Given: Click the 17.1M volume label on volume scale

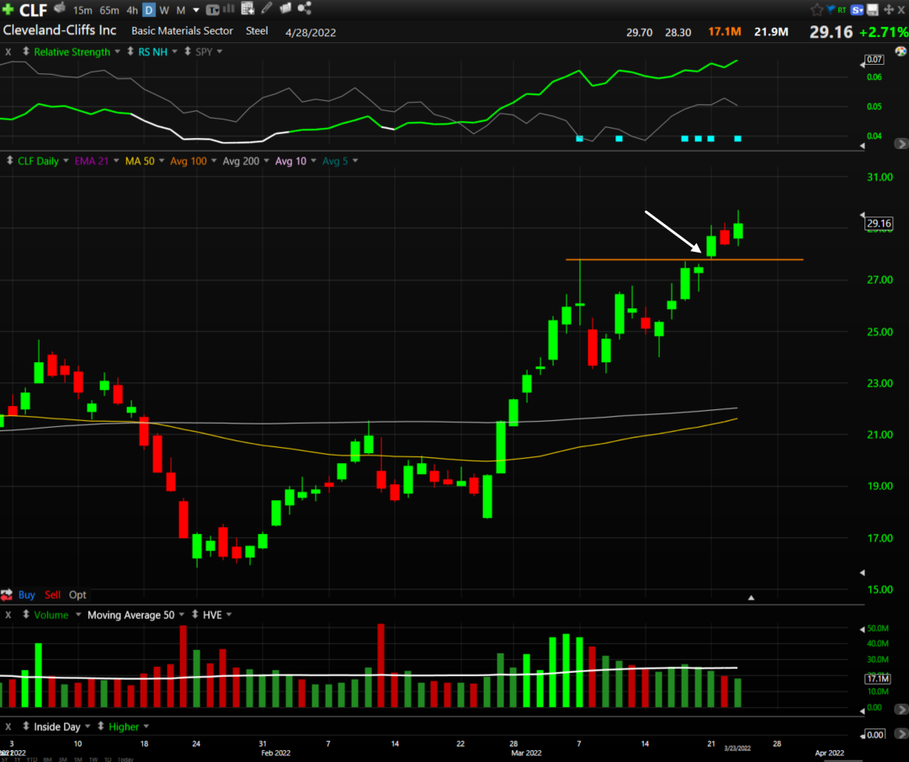Looking at the screenshot, I should [x=878, y=679].
